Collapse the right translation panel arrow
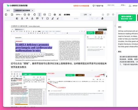 point(116,52)
